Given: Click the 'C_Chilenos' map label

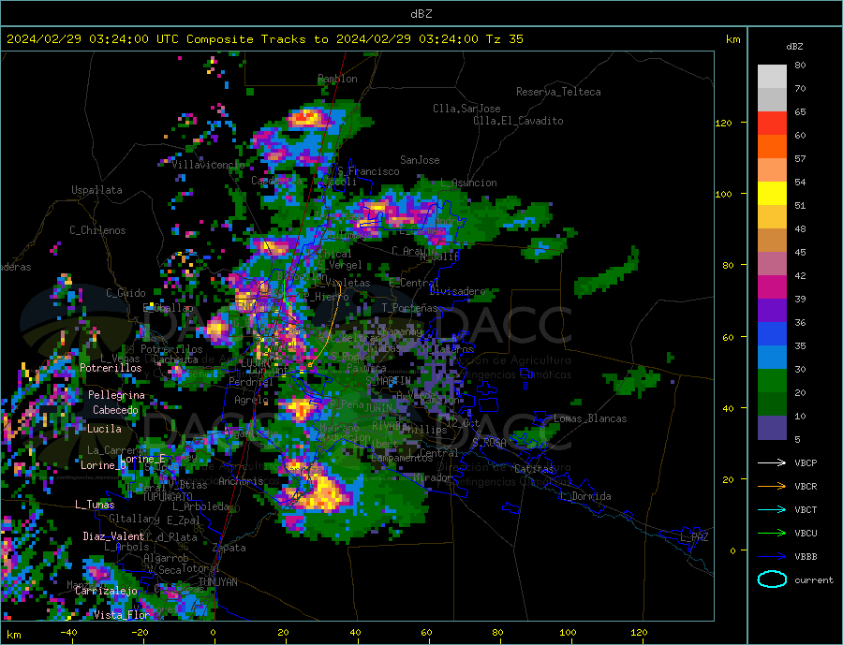Looking at the screenshot, I should click(x=97, y=230).
